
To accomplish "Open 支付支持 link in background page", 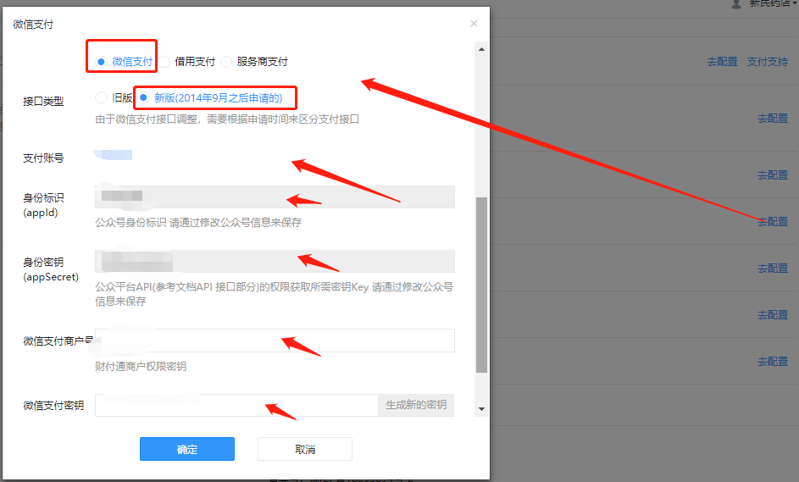I will (x=768, y=62).
